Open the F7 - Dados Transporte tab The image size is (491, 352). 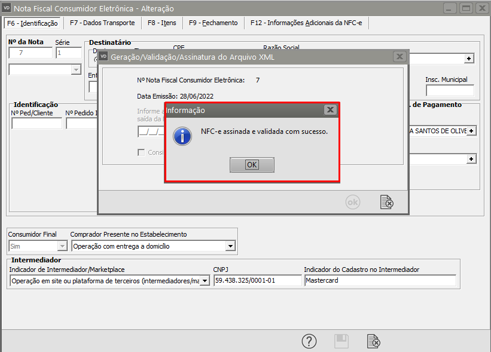pyautogui.click(x=102, y=23)
